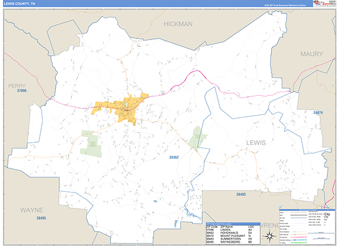Click the green park area along the eastern highway
The width and height of the screenshot is (338, 246).
click(x=197, y=138)
